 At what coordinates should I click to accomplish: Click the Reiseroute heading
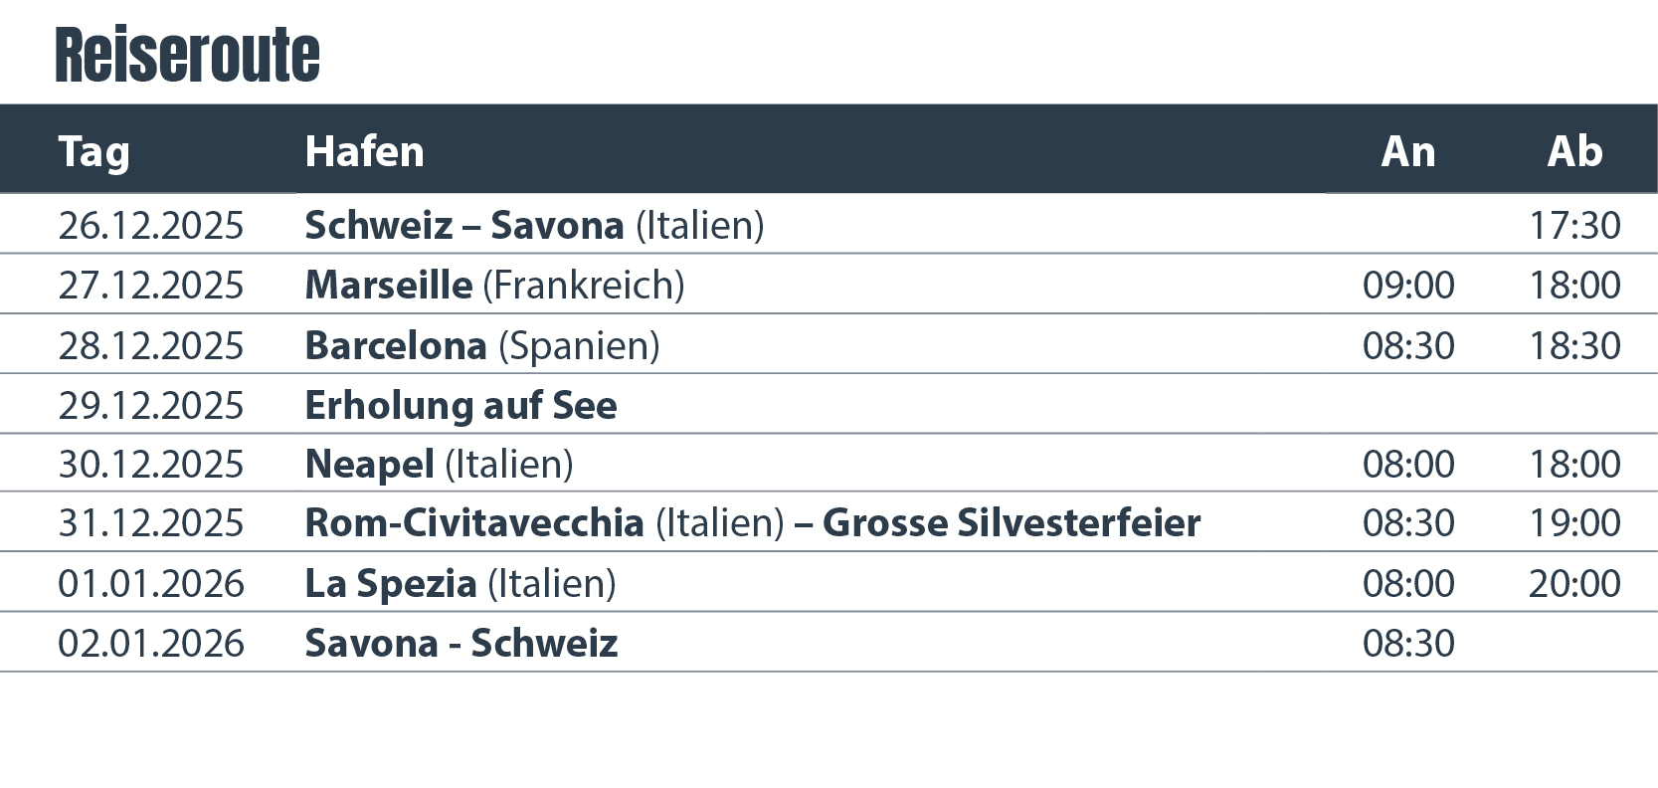(187, 55)
